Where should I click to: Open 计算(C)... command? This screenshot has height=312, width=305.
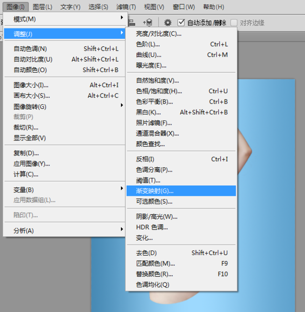tap(65, 174)
